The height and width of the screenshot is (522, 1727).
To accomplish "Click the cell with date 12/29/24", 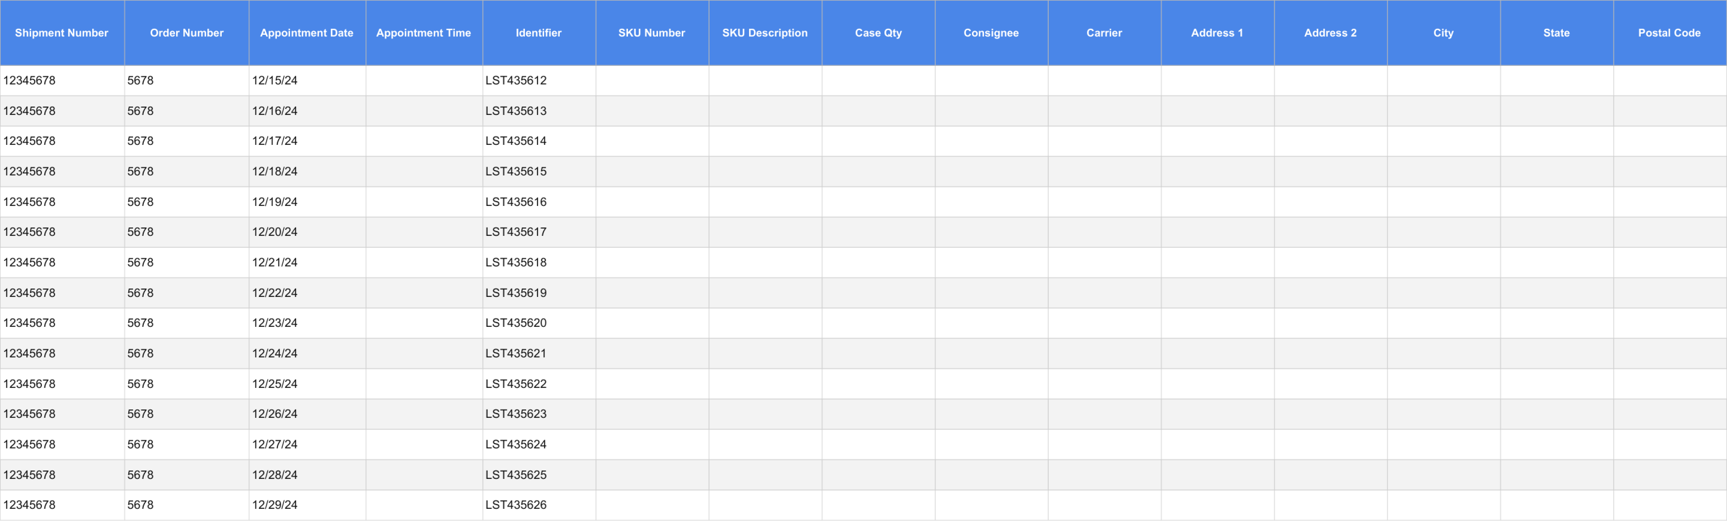I will pyautogui.click(x=274, y=504).
